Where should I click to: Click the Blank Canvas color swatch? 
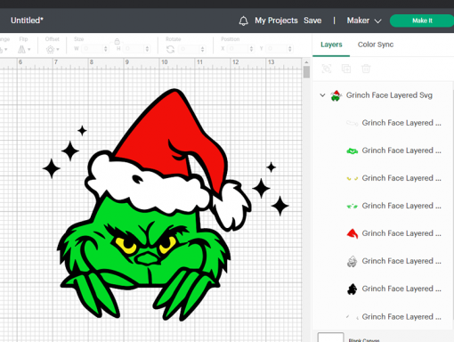pyautogui.click(x=330, y=338)
